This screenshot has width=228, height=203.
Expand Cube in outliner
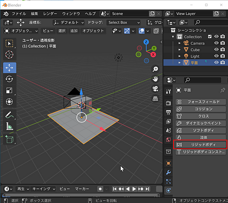179,50
